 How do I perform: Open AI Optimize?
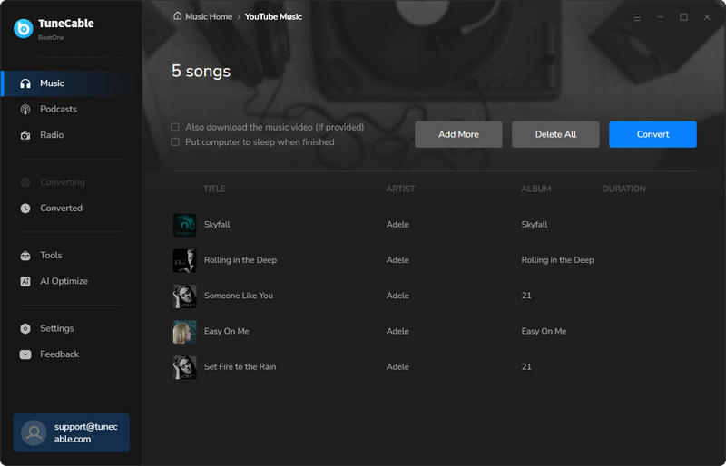[x=71, y=281]
